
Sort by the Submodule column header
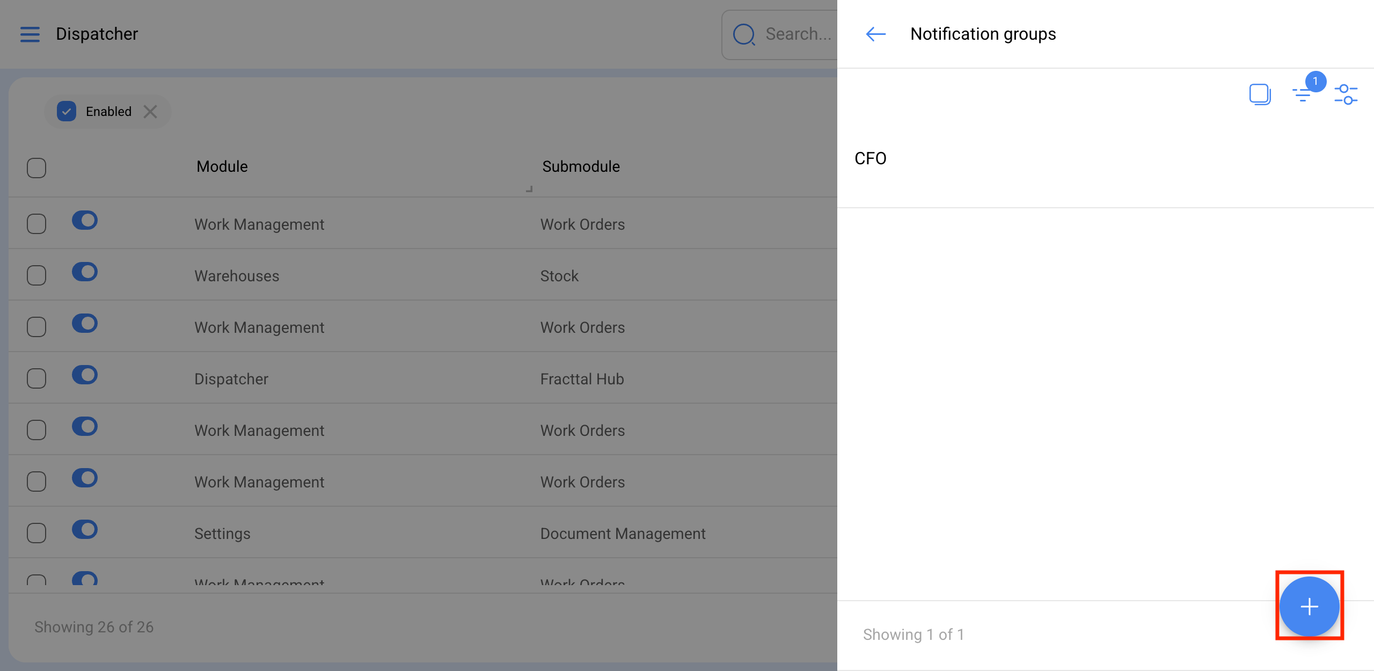pyautogui.click(x=581, y=166)
